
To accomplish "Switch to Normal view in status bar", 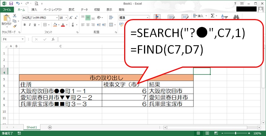I will click(198, 133).
